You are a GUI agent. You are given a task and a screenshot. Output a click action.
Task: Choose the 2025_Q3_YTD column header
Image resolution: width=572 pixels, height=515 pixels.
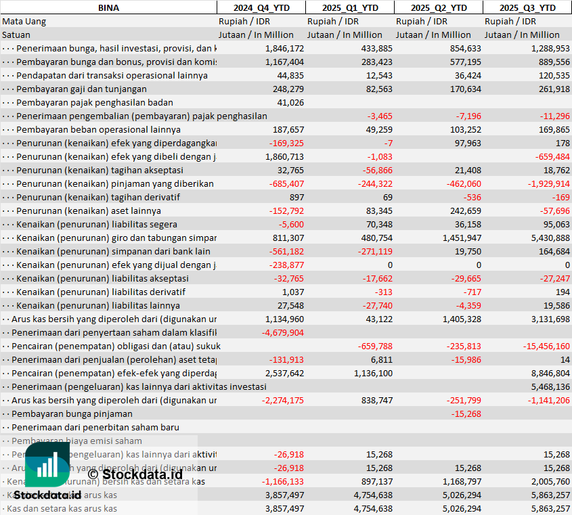[x=527, y=7]
